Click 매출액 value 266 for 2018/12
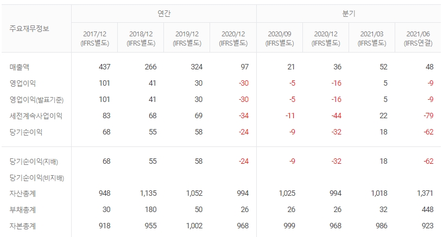 (x=150, y=67)
